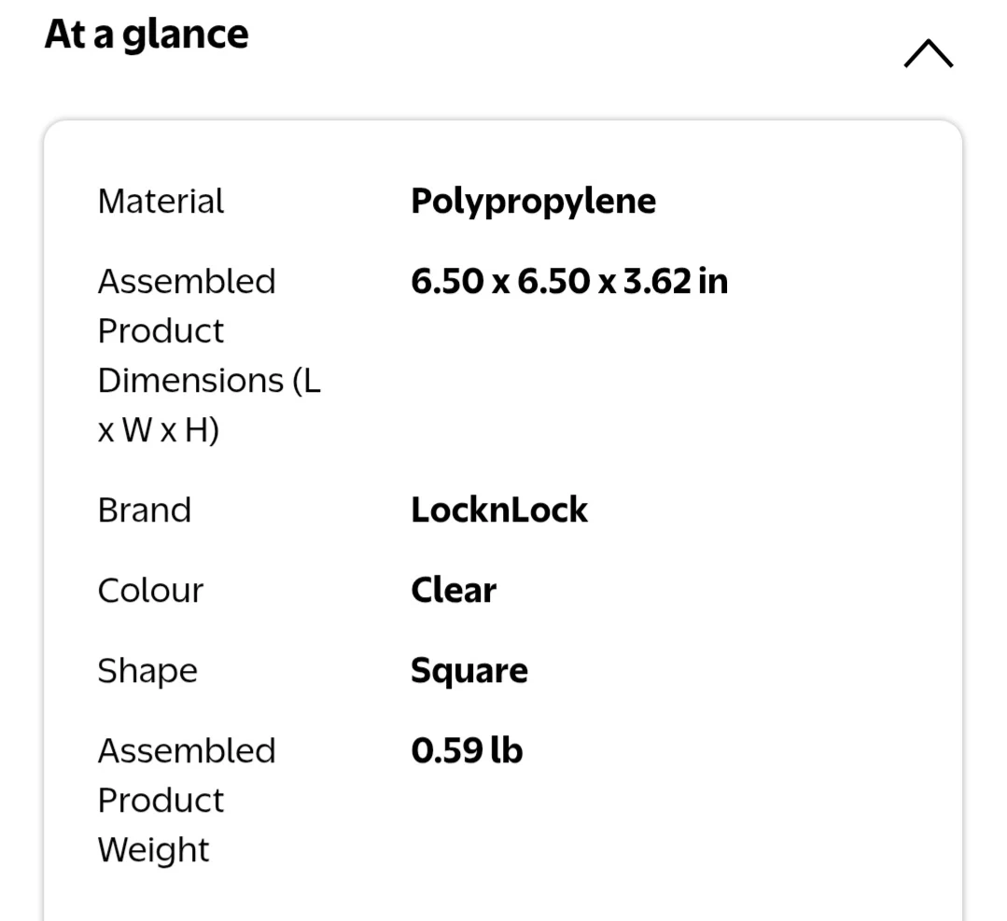Select the Material label

click(161, 202)
